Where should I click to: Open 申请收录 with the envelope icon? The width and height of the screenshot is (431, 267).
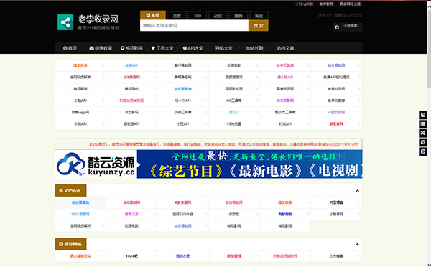(101, 48)
